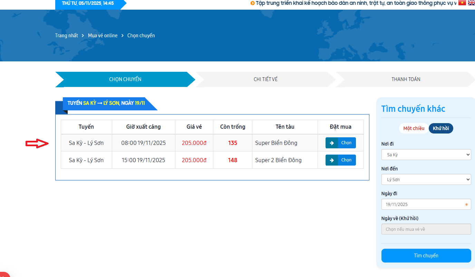Go to the Chi tiết vé step tab

265,79
